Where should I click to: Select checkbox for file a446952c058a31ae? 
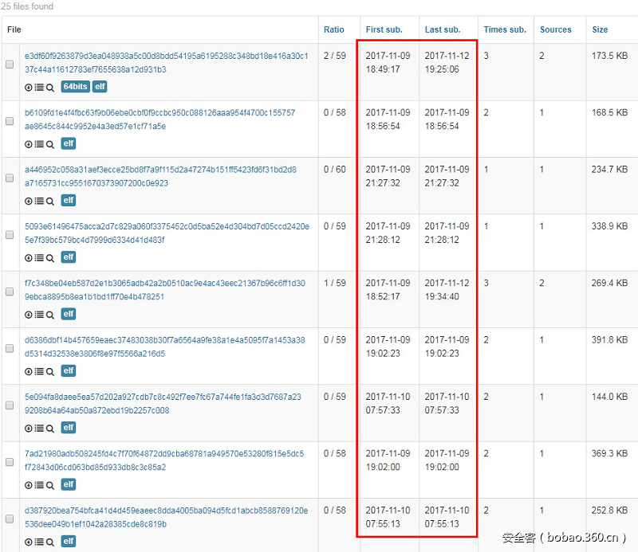(10, 178)
